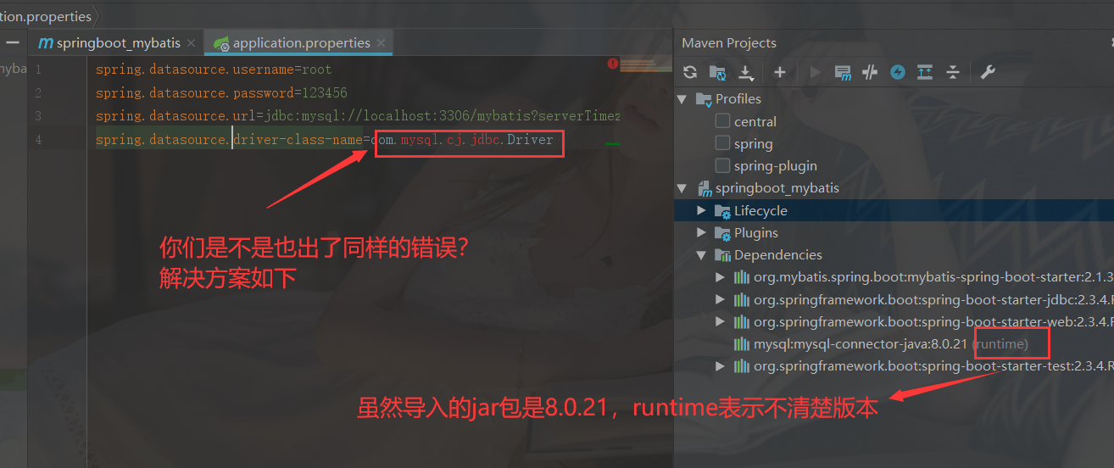Image resolution: width=1114 pixels, height=468 pixels.
Task: Click Generate Sources and Update Folders icon
Action: [x=717, y=72]
